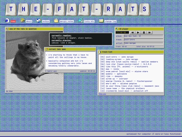This screenshot has height=137, width=182.
Task: Click the optimised for computer footer text
Action: click(154, 134)
